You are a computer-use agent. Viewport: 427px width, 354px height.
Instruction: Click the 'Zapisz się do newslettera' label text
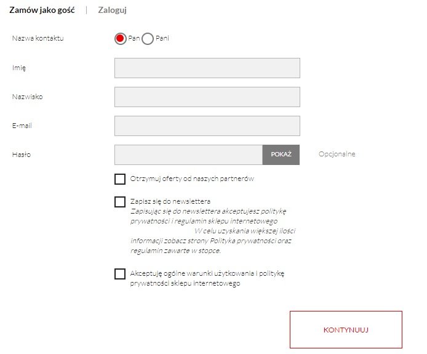click(170, 201)
